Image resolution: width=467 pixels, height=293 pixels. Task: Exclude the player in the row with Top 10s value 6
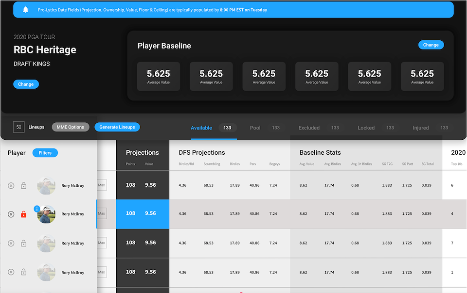11,185
